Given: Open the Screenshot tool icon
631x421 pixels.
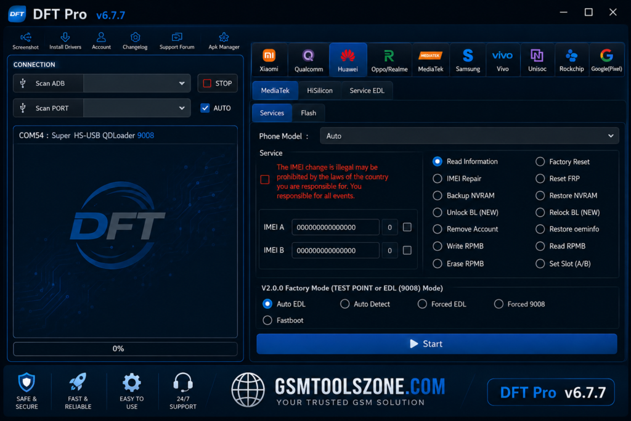Looking at the screenshot, I should [x=26, y=38].
